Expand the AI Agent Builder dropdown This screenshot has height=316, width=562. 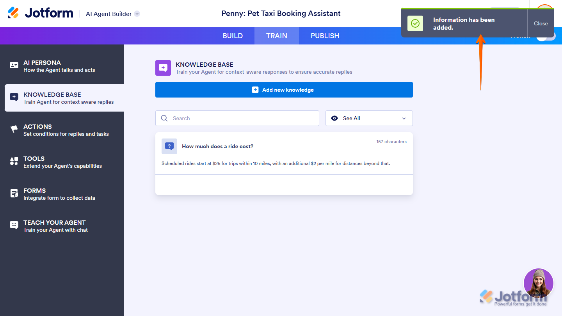click(137, 14)
